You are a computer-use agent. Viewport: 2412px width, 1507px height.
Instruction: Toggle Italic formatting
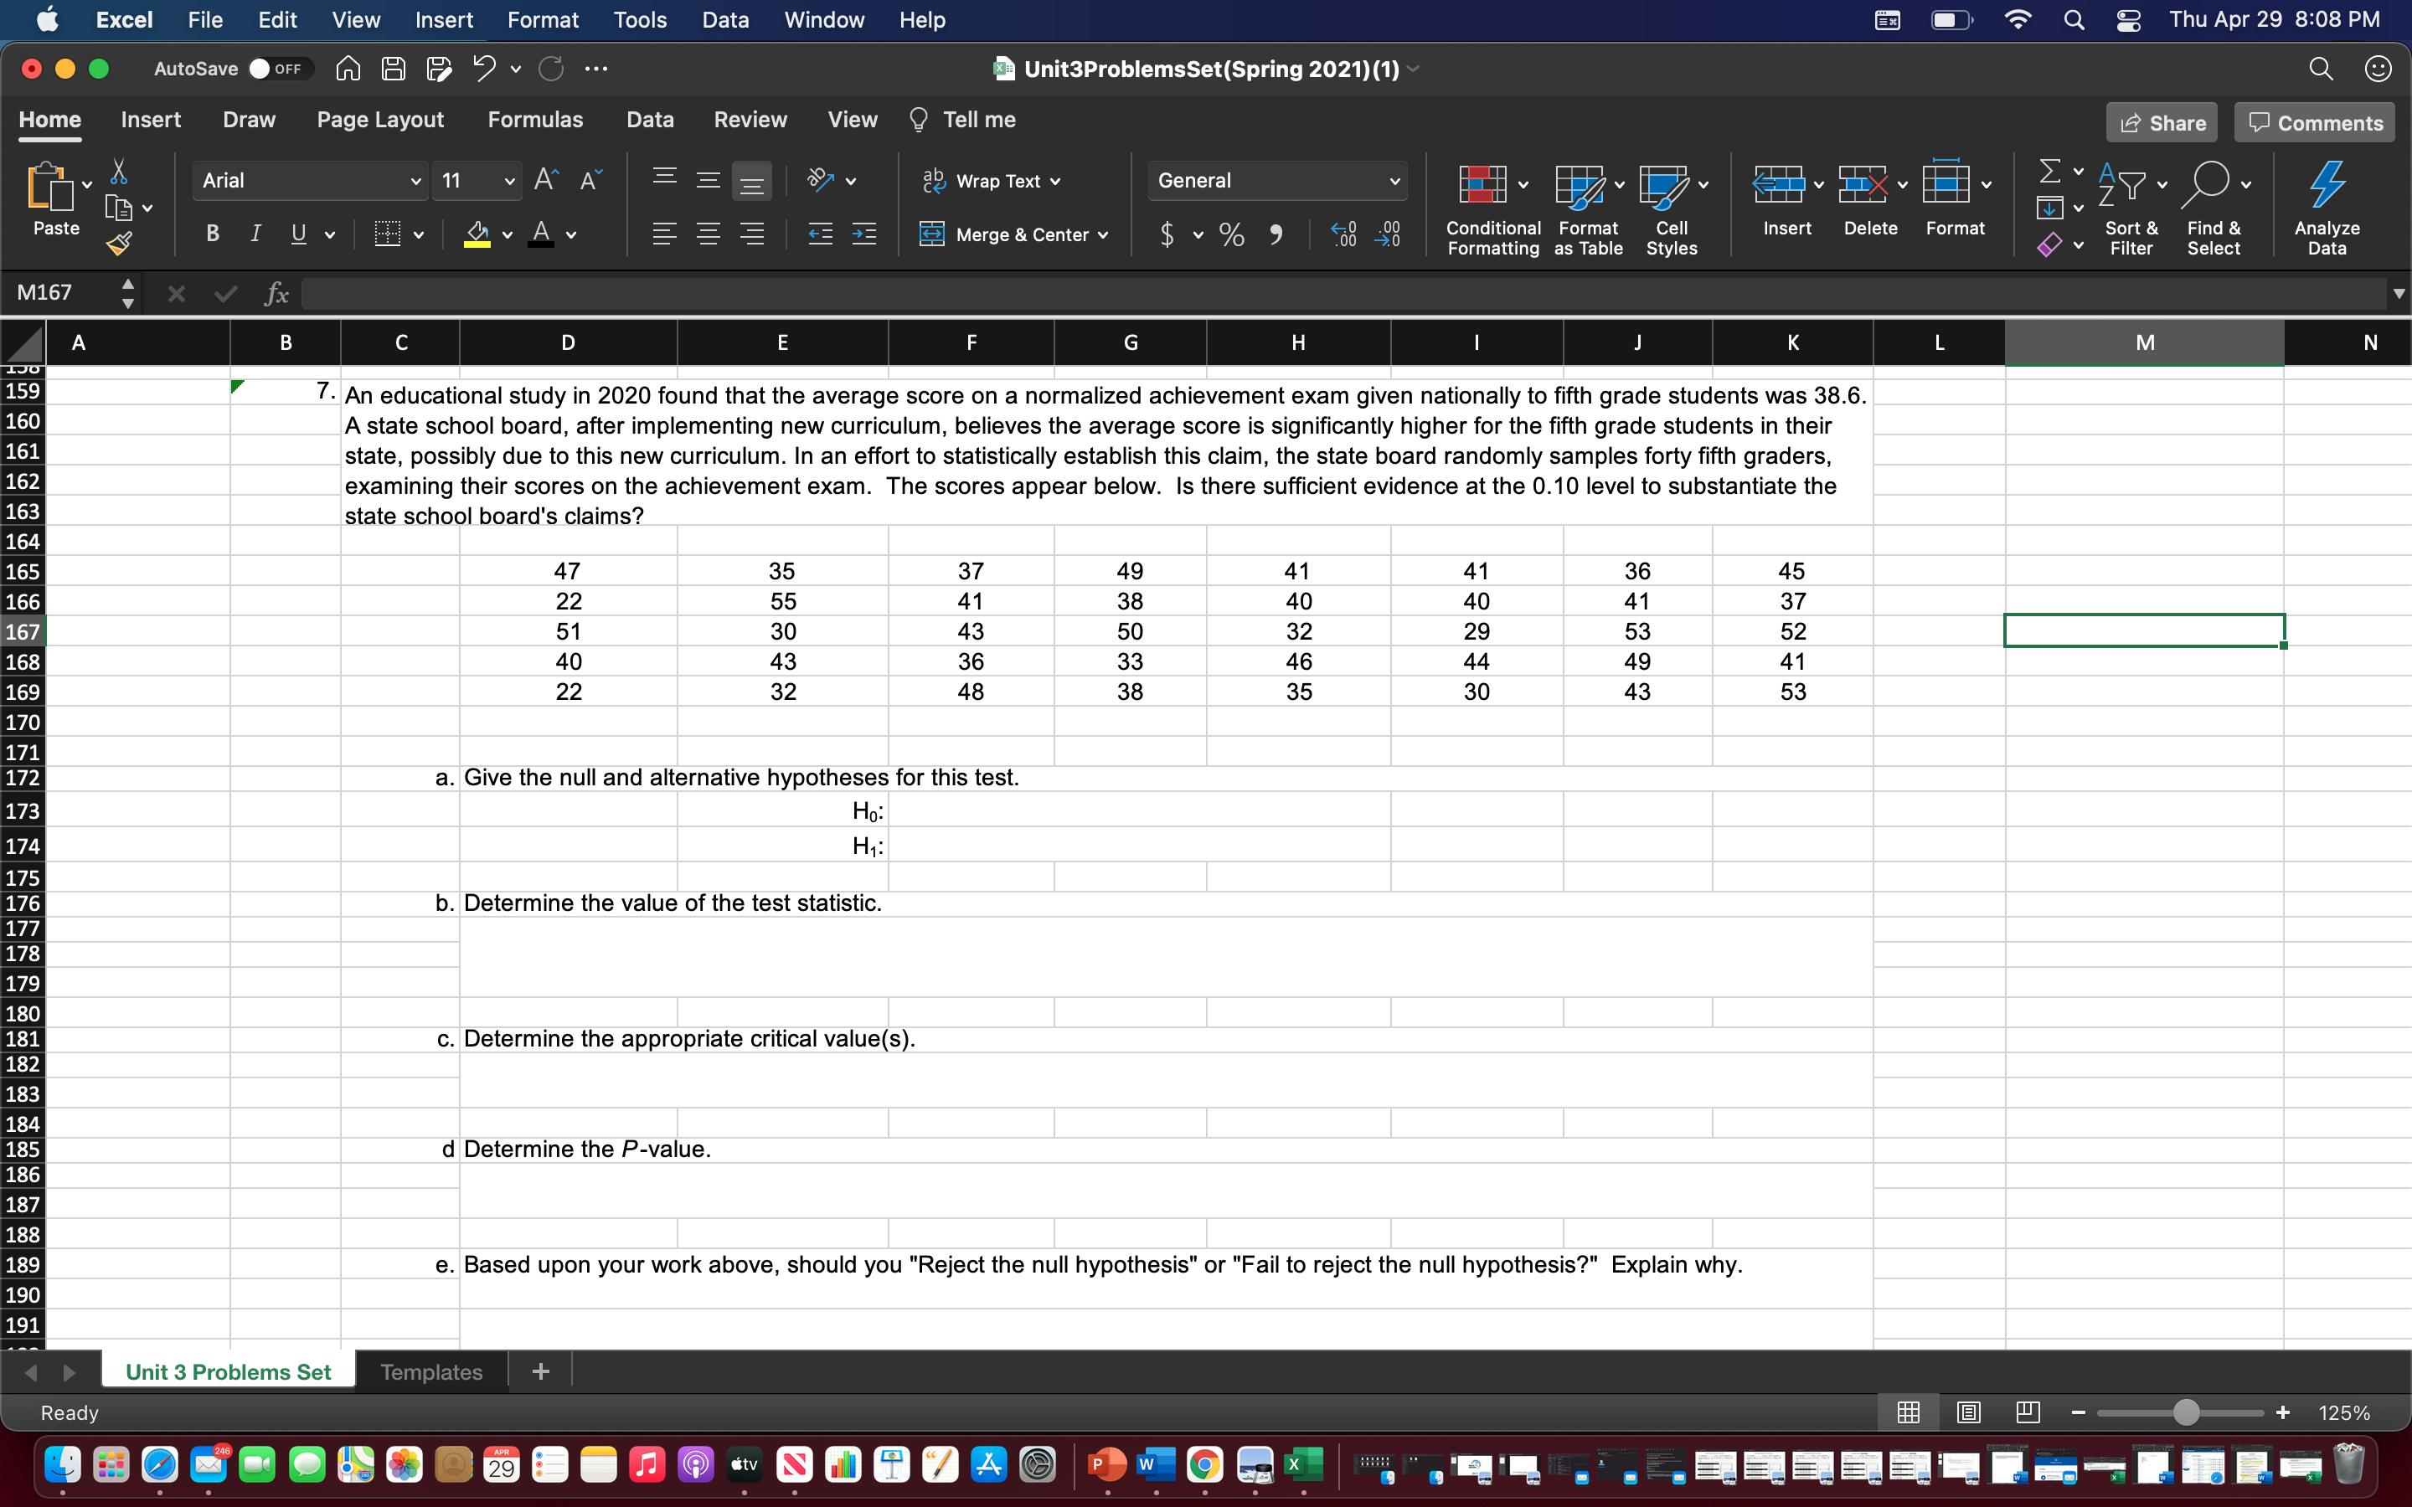[x=255, y=234]
